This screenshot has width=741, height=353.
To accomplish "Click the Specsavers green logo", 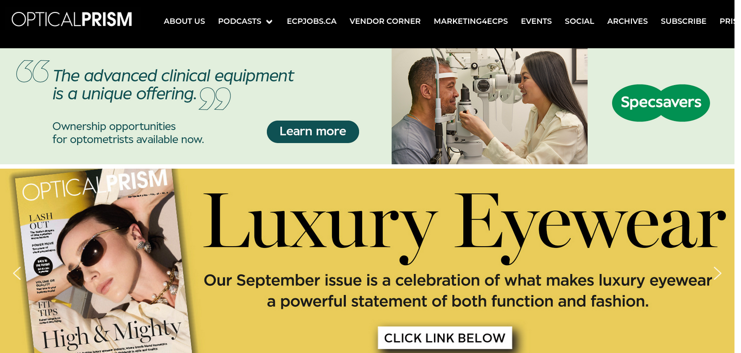I will (661, 102).
